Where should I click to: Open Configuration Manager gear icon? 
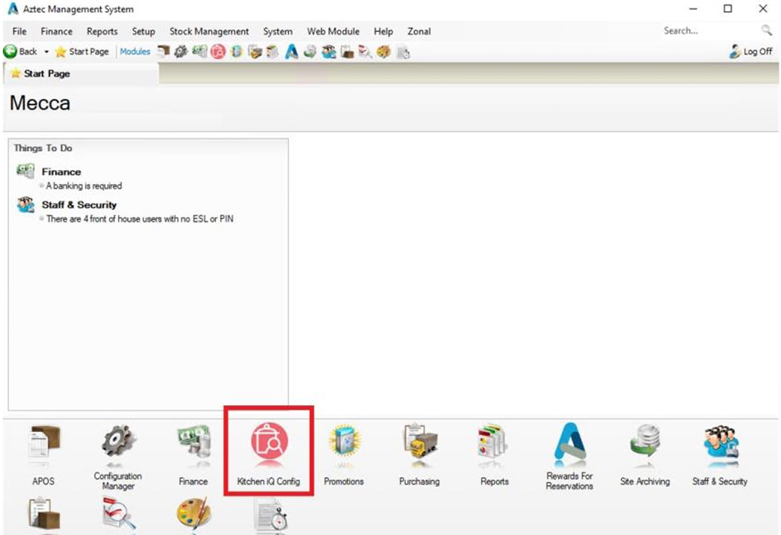click(x=117, y=445)
